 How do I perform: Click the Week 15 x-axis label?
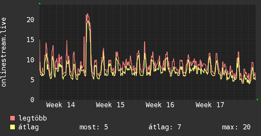pos(110,105)
